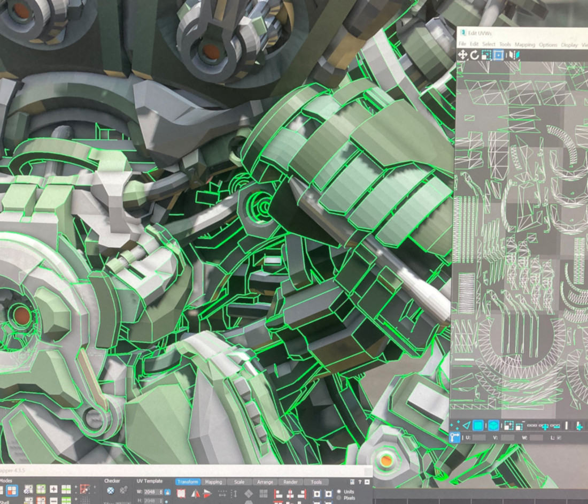The image size is (588, 504).
Task: Toggle Select by Element cube icon
Action: pyautogui.click(x=493, y=426)
